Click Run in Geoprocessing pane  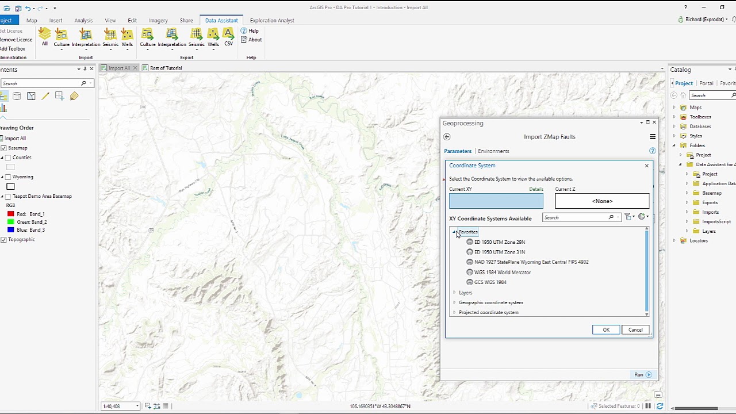click(642, 375)
